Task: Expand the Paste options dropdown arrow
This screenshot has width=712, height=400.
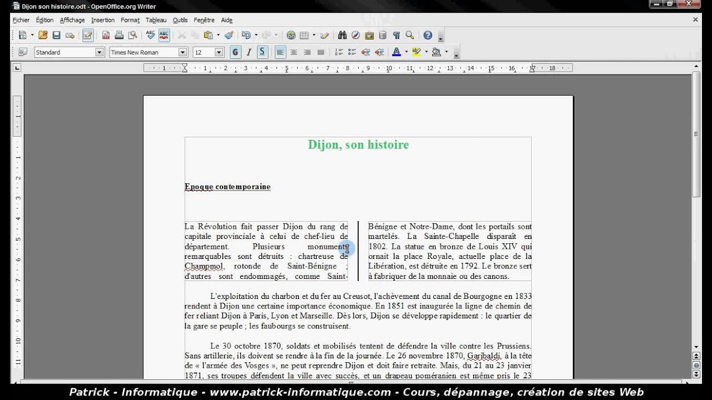Action: pyautogui.click(x=218, y=35)
